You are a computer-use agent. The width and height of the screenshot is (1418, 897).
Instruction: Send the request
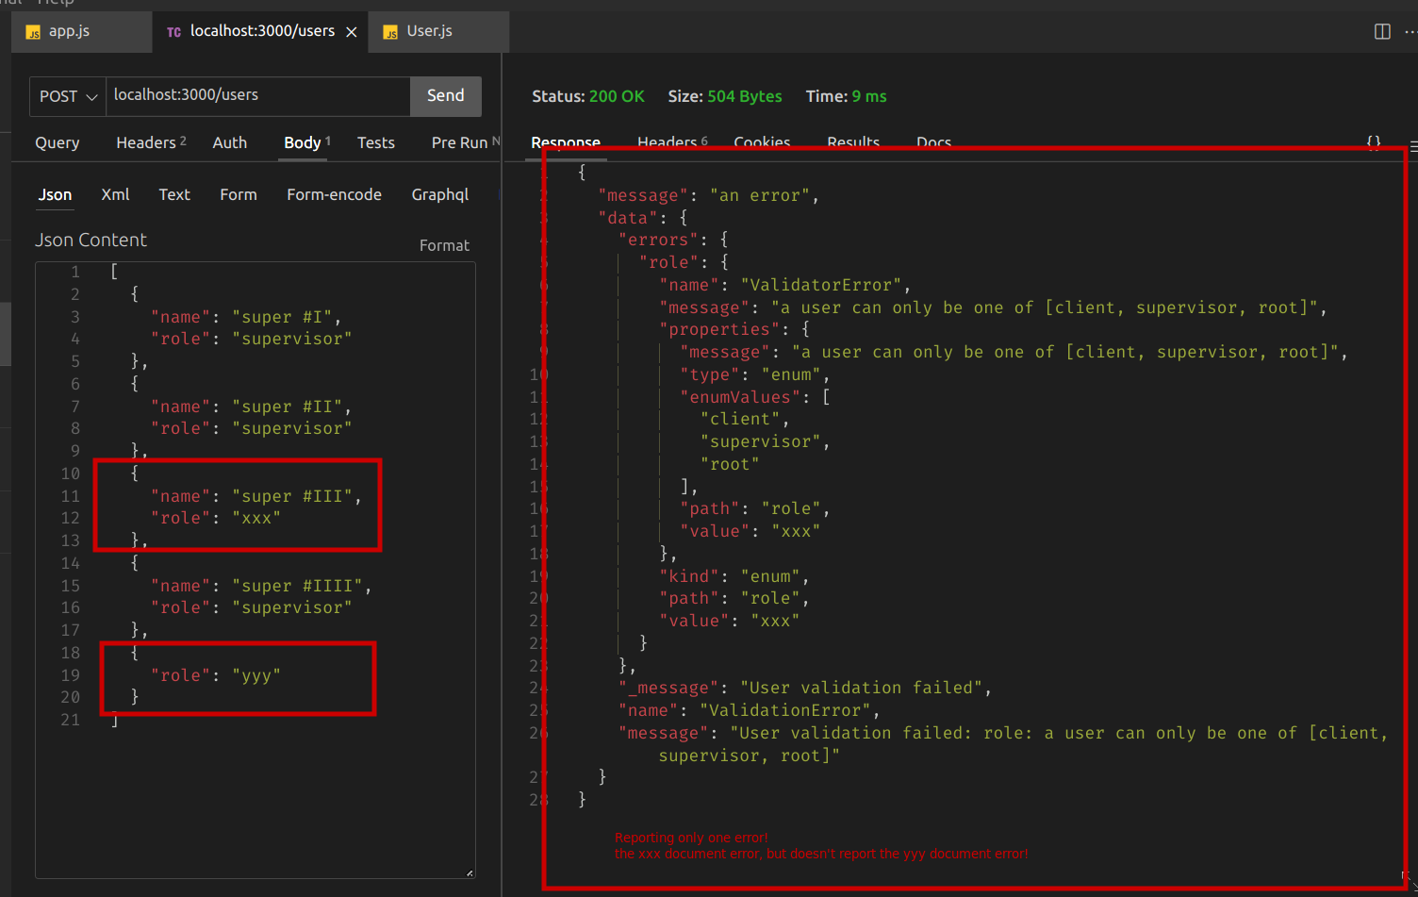tap(446, 95)
